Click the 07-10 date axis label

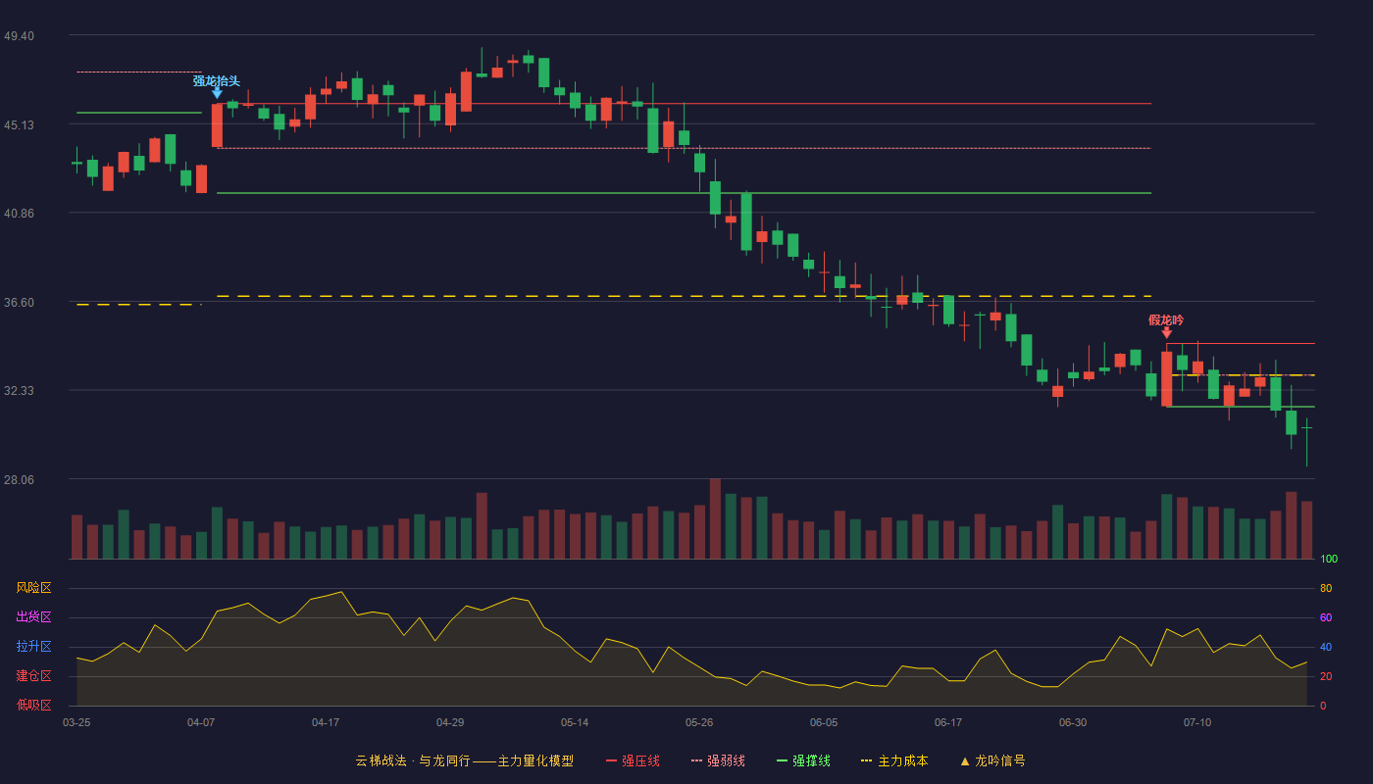pyautogui.click(x=1197, y=722)
